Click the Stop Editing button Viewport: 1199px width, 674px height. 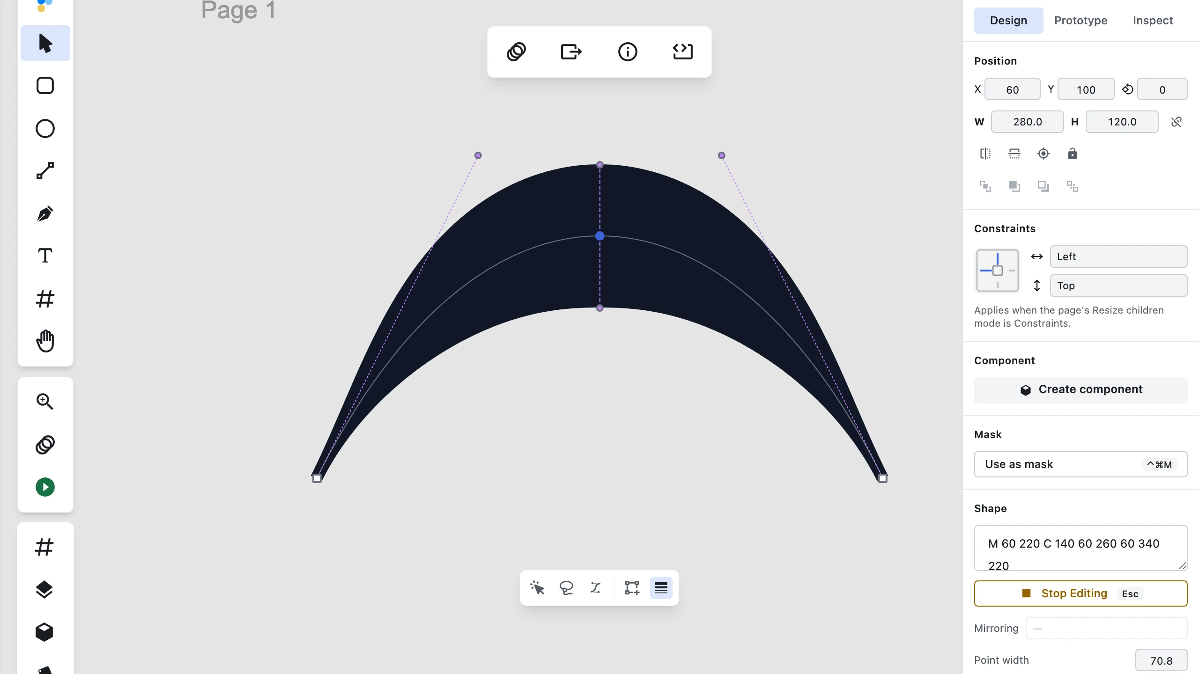(1081, 593)
